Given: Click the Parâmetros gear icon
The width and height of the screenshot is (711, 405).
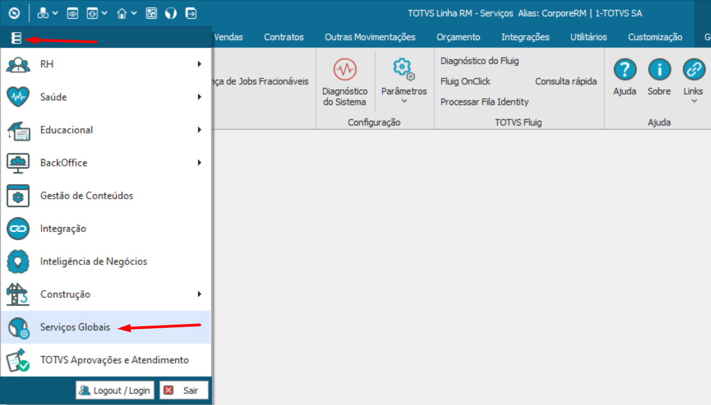Looking at the screenshot, I should [x=404, y=70].
